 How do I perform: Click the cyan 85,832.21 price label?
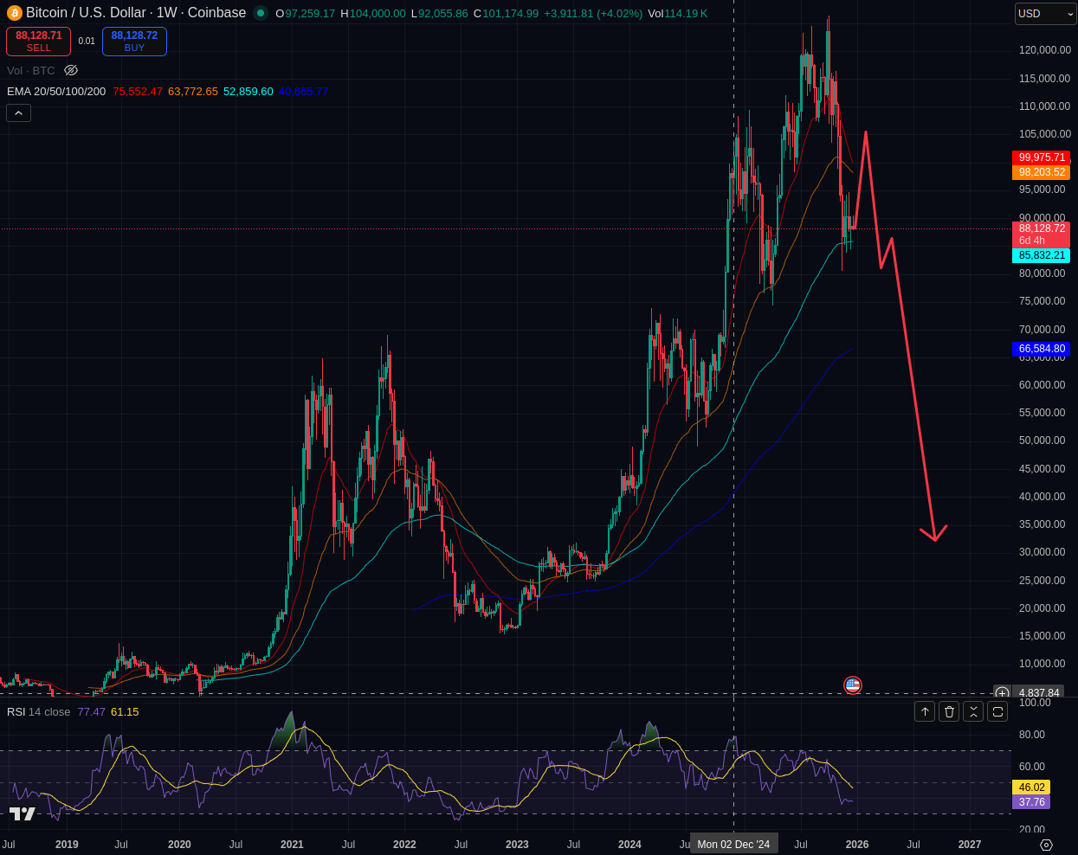(1041, 255)
